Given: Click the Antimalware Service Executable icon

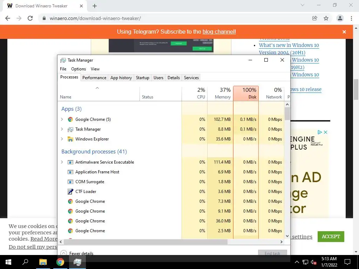Looking at the screenshot, I should [x=70, y=162].
